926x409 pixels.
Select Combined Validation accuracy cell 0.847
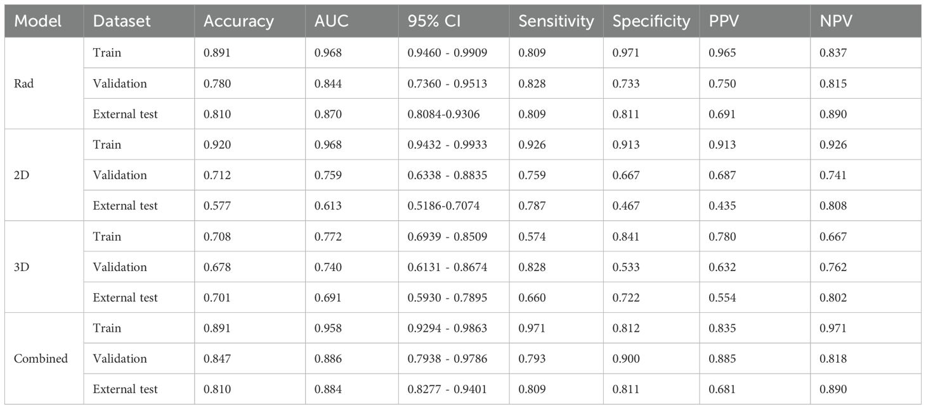click(x=216, y=359)
